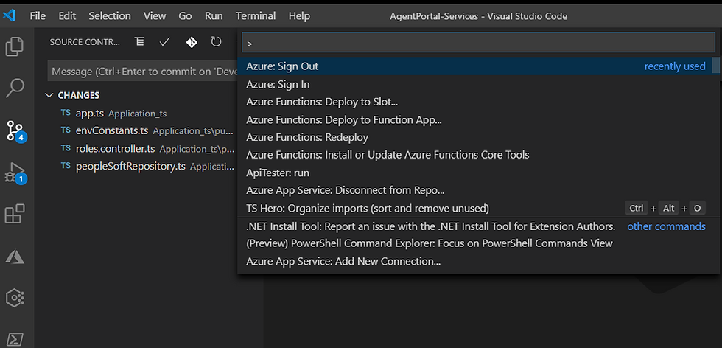Open the Help menu

pos(299,15)
